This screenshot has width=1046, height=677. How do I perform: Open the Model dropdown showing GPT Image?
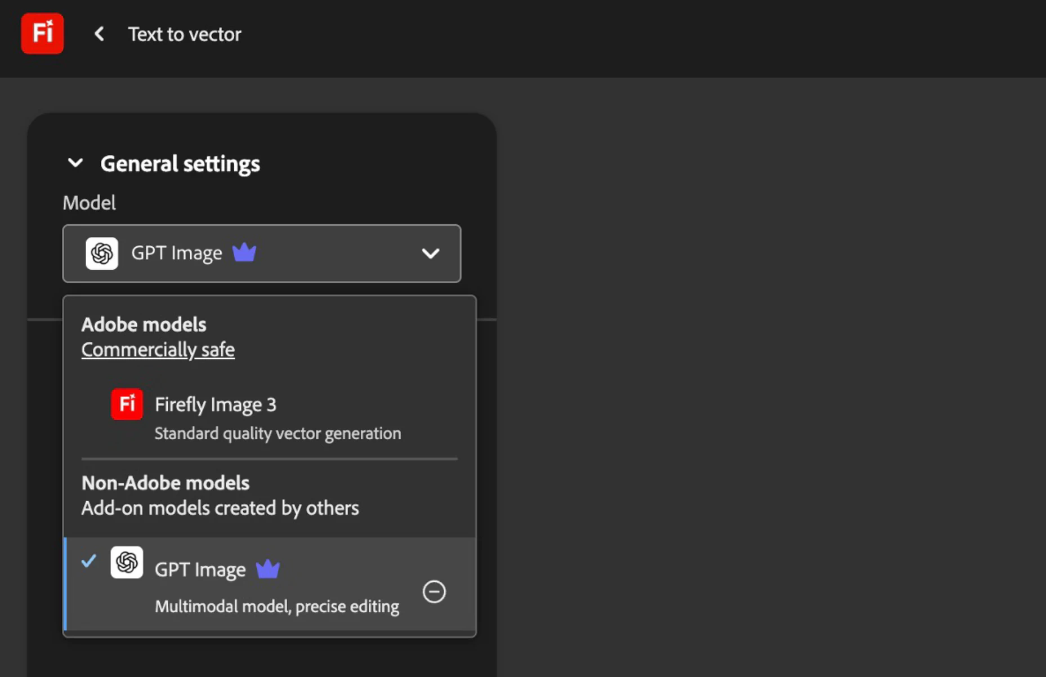point(262,253)
